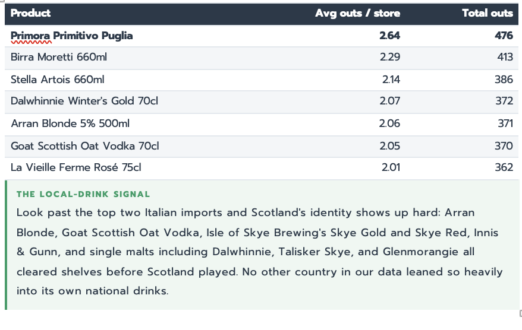Click the Total outs column header
Screen dimensions: 522x330
[x=488, y=13]
